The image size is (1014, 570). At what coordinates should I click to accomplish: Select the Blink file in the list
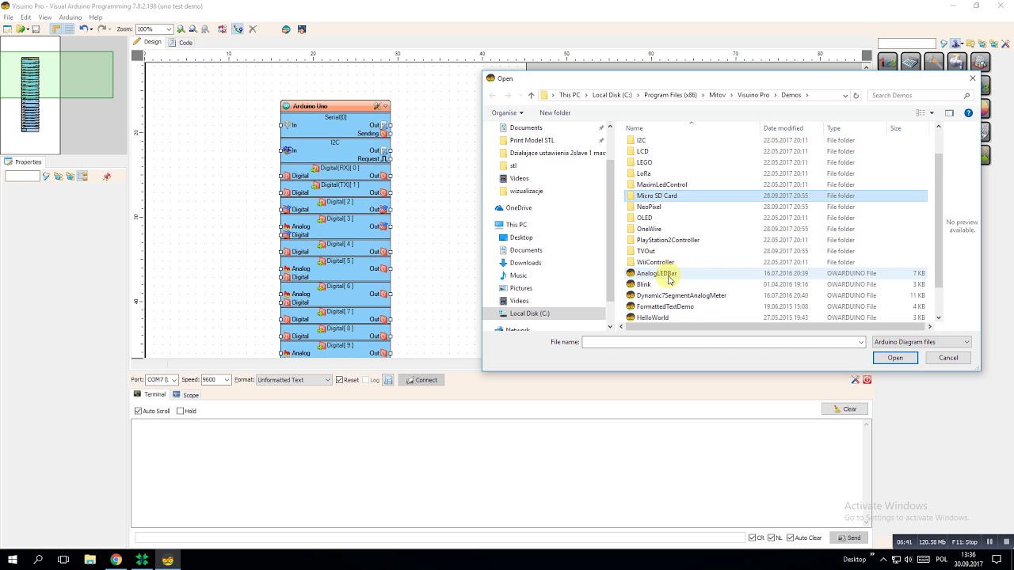coord(643,284)
